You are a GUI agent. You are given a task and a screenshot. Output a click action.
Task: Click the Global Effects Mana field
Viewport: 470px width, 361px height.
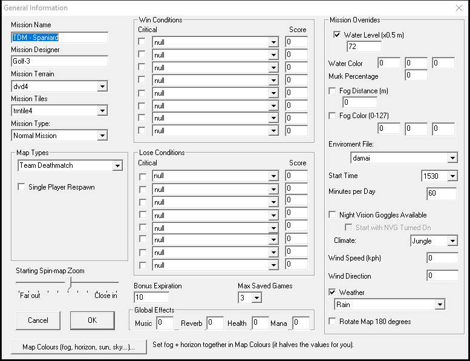click(x=301, y=323)
